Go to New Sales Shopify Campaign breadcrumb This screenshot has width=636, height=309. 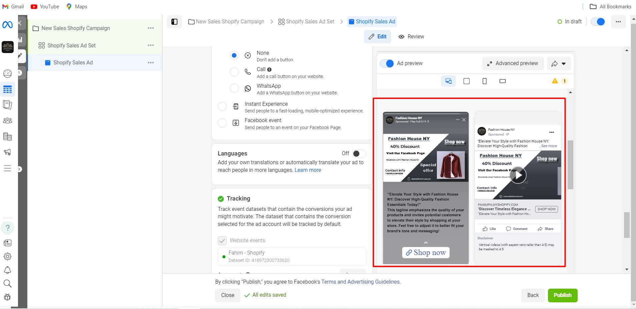[226, 22]
